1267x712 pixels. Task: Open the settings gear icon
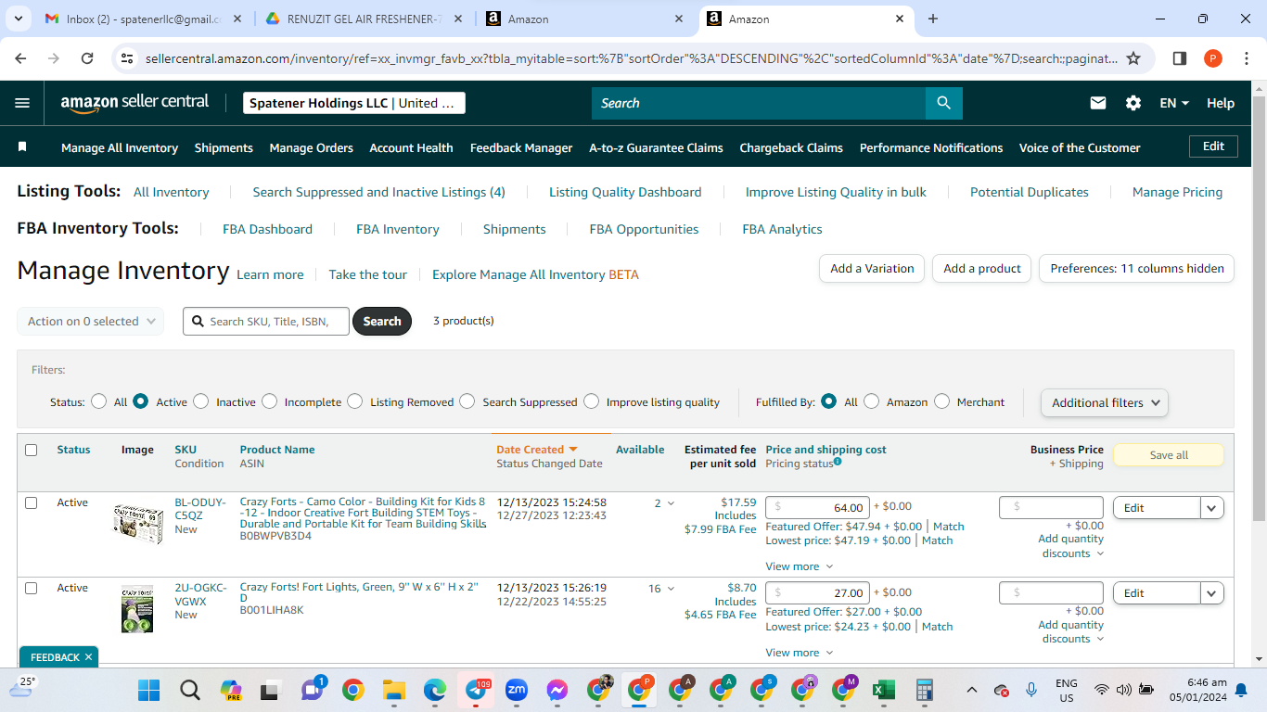[1133, 103]
